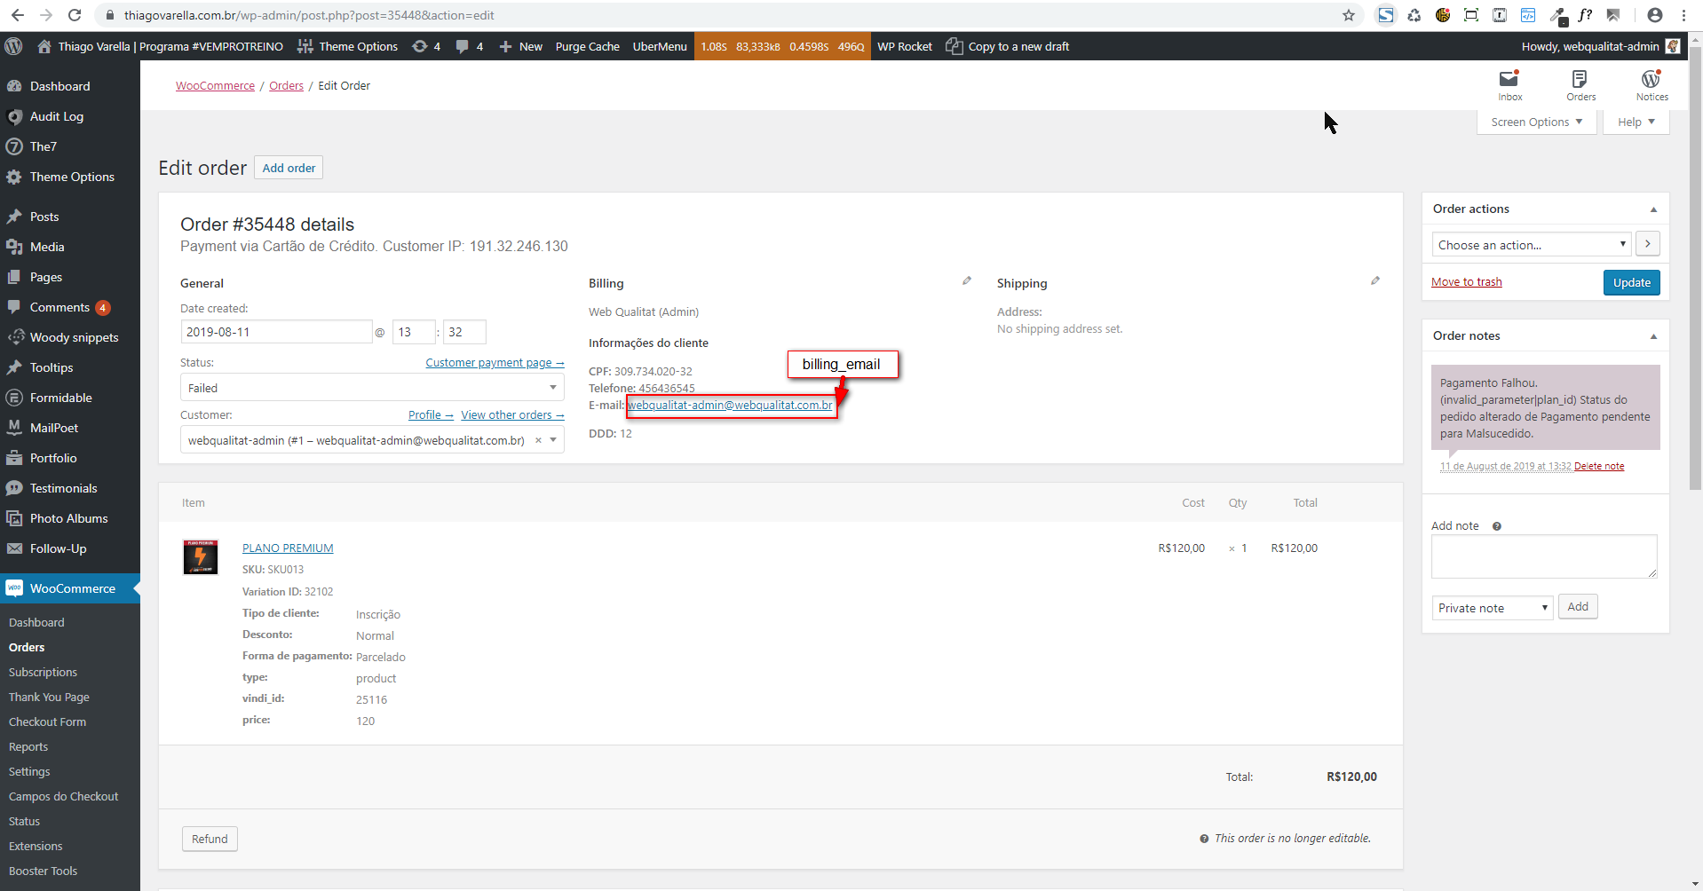Viewport: 1703px width, 891px height.
Task: Click the Add button for the note
Action: (1578, 607)
